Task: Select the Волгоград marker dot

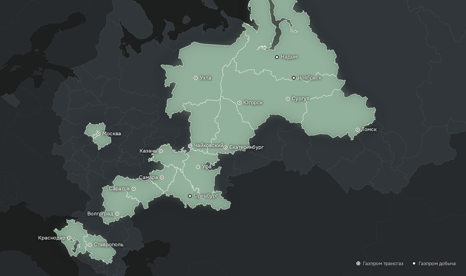Action: pos(117,214)
